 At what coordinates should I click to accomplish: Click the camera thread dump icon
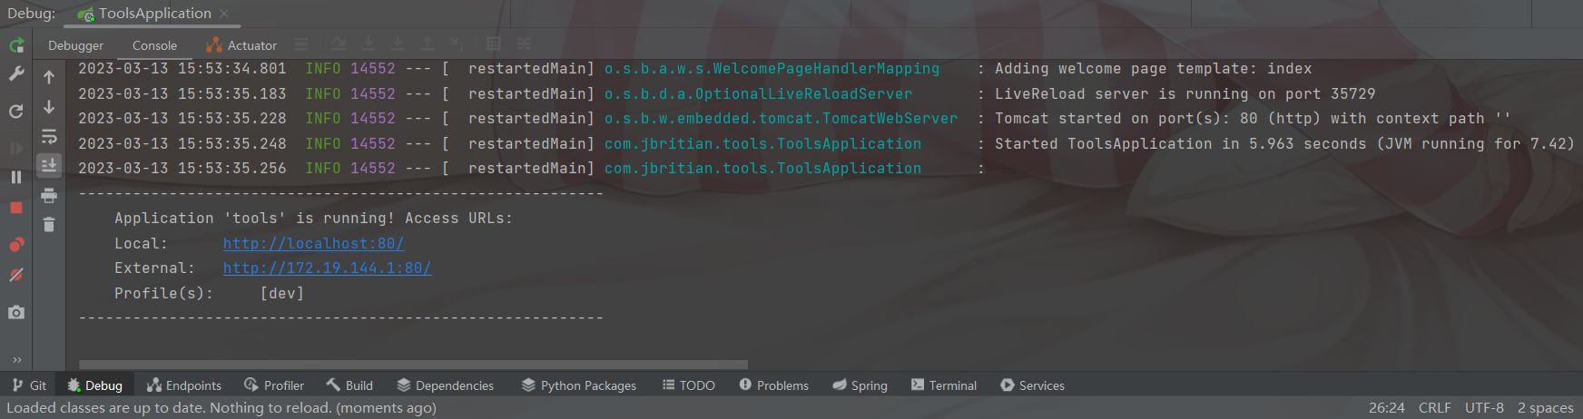click(16, 312)
